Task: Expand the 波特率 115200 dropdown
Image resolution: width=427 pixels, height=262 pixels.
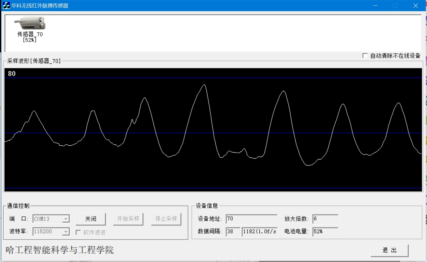Action: [66, 232]
